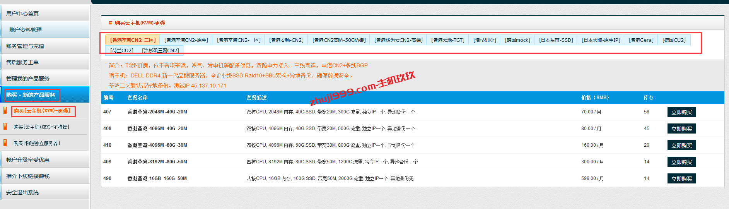Viewport: 729px width, 209px height.
Task: Click plan name 香港荃湾-4096M -60G -30M
Action: (x=157, y=145)
